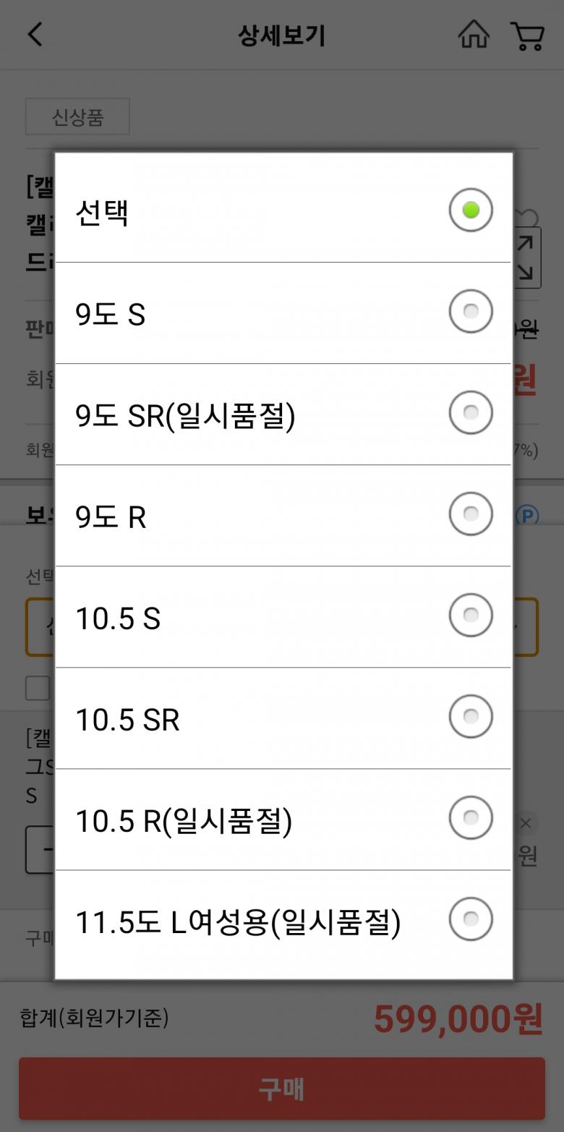Image resolution: width=564 pixels, height=1132 pixels.
Task: Choose the 9도 SR(일시품절) option
Action: [185, 415]
